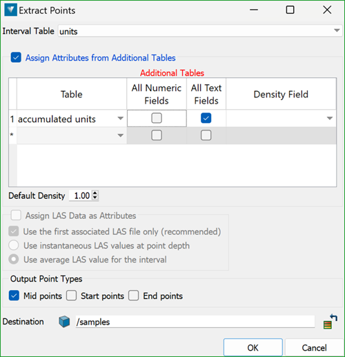The height and width of the screenshot is (357, 345).
Task: Toggle the Mid points checkbox
Action: point(14,296)
